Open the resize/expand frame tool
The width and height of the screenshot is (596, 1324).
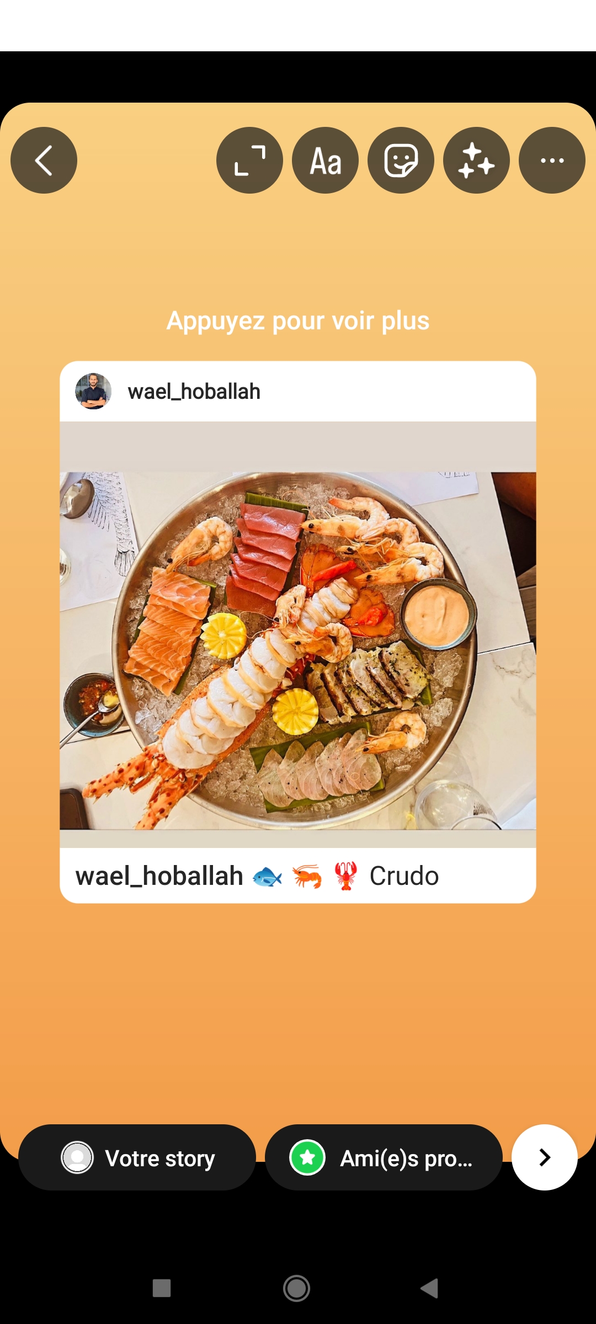pos(249,161)
